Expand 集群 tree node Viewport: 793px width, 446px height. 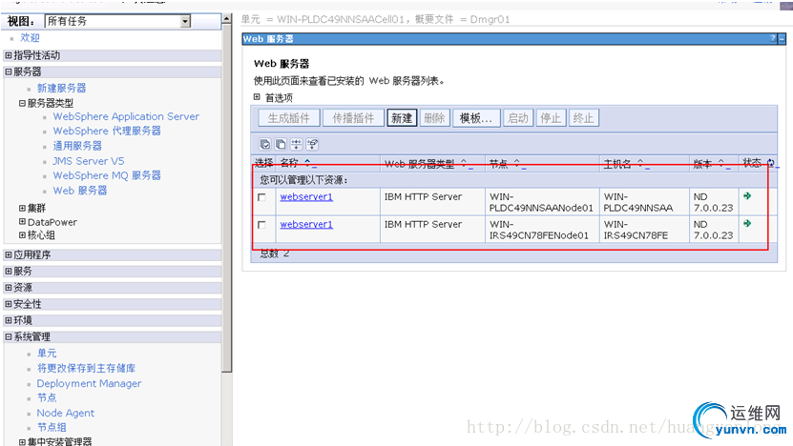click(22, 208)
